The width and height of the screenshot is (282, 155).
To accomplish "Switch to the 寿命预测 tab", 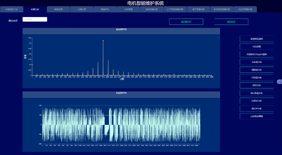I will 128,9.
